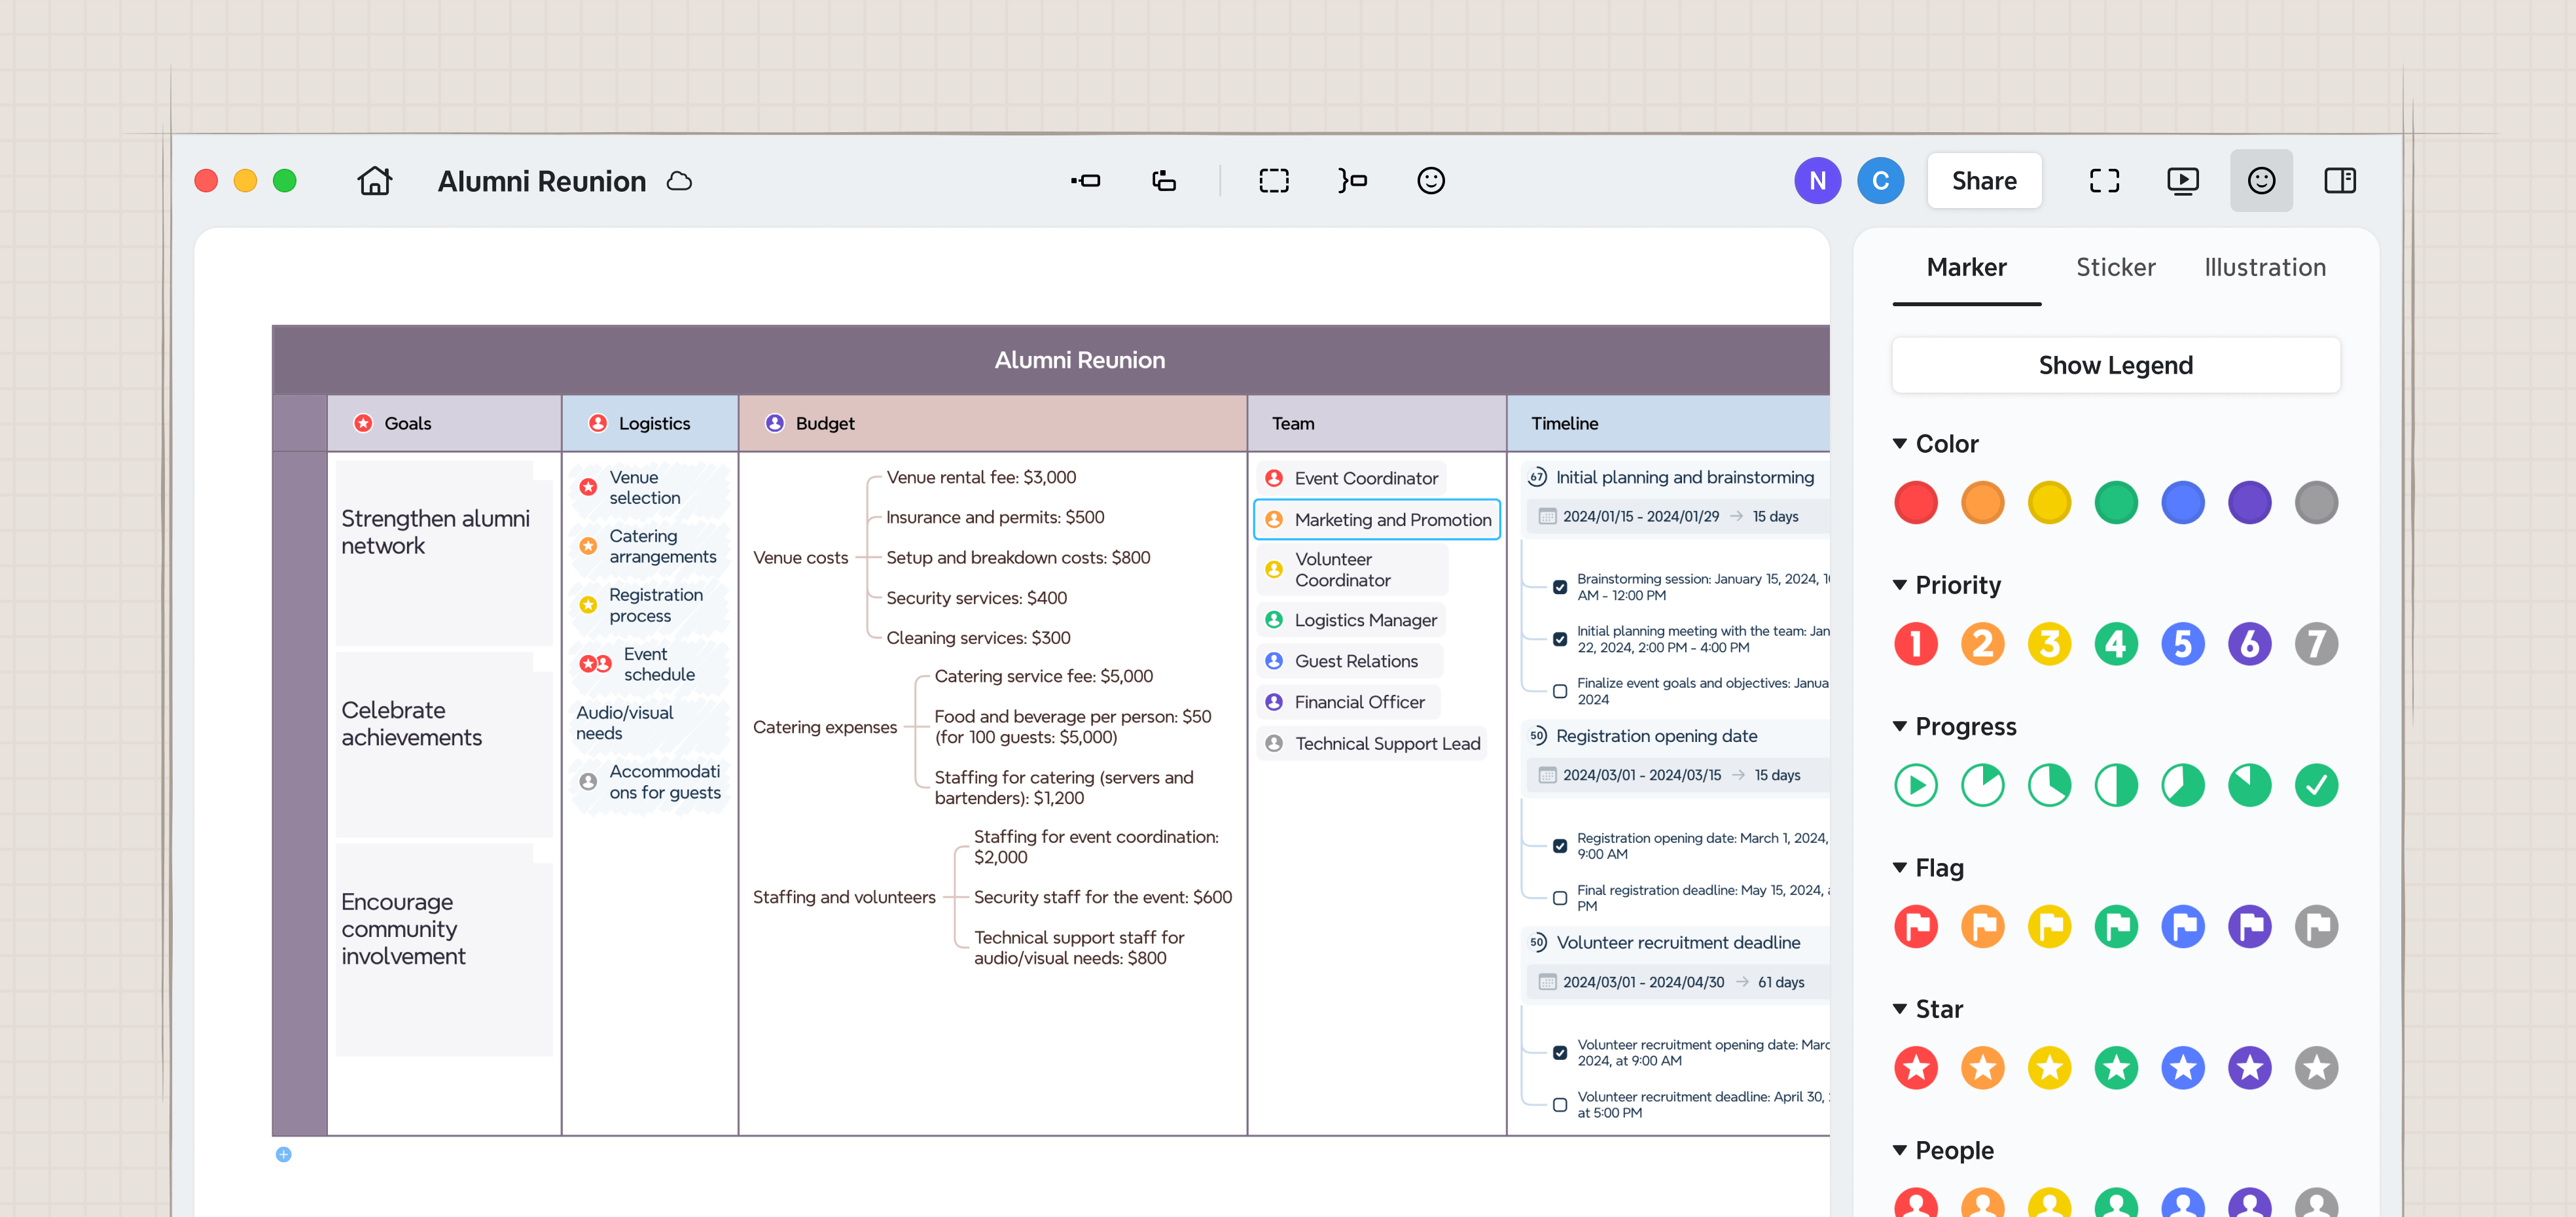2576x1217 pixels.
Task: Collapse the Flag marker section
Action: pos(1899,868)
